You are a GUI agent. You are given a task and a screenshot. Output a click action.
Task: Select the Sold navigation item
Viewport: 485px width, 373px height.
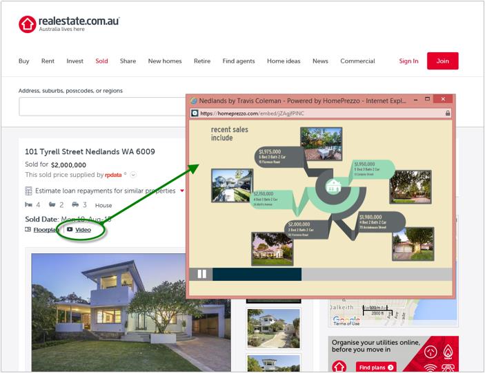pyautogui.click(x=101, y=61)
